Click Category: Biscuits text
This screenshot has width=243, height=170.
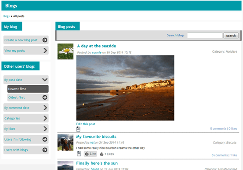225,143
